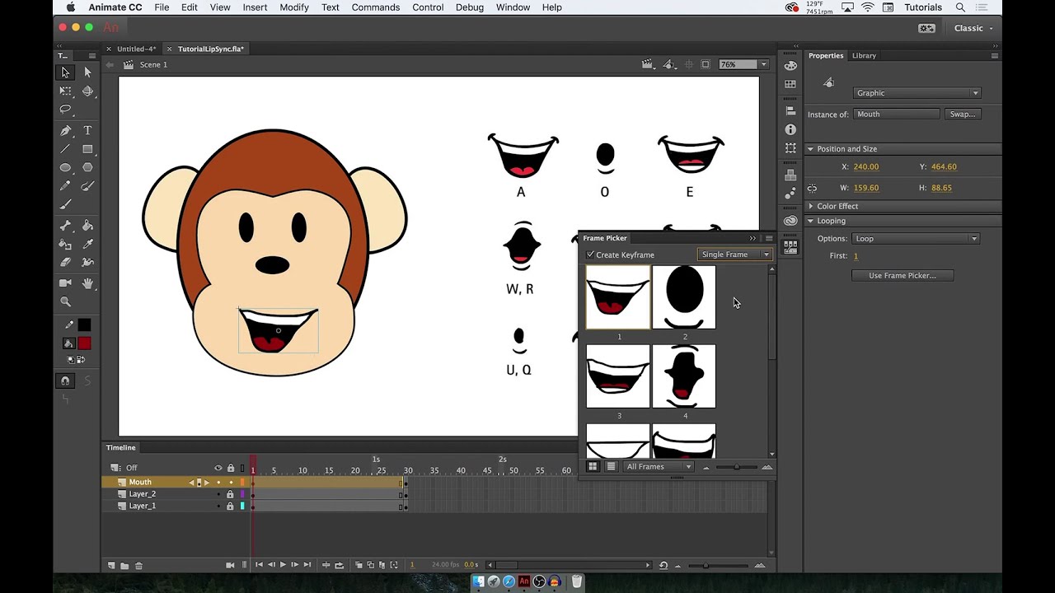Select the Pencil tool

pos(65,186)
